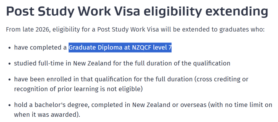Click the "Post Study Work Visa eligibility extending" heading

[137, 12]
